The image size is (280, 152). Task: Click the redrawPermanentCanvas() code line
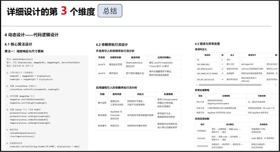[23, 133]
